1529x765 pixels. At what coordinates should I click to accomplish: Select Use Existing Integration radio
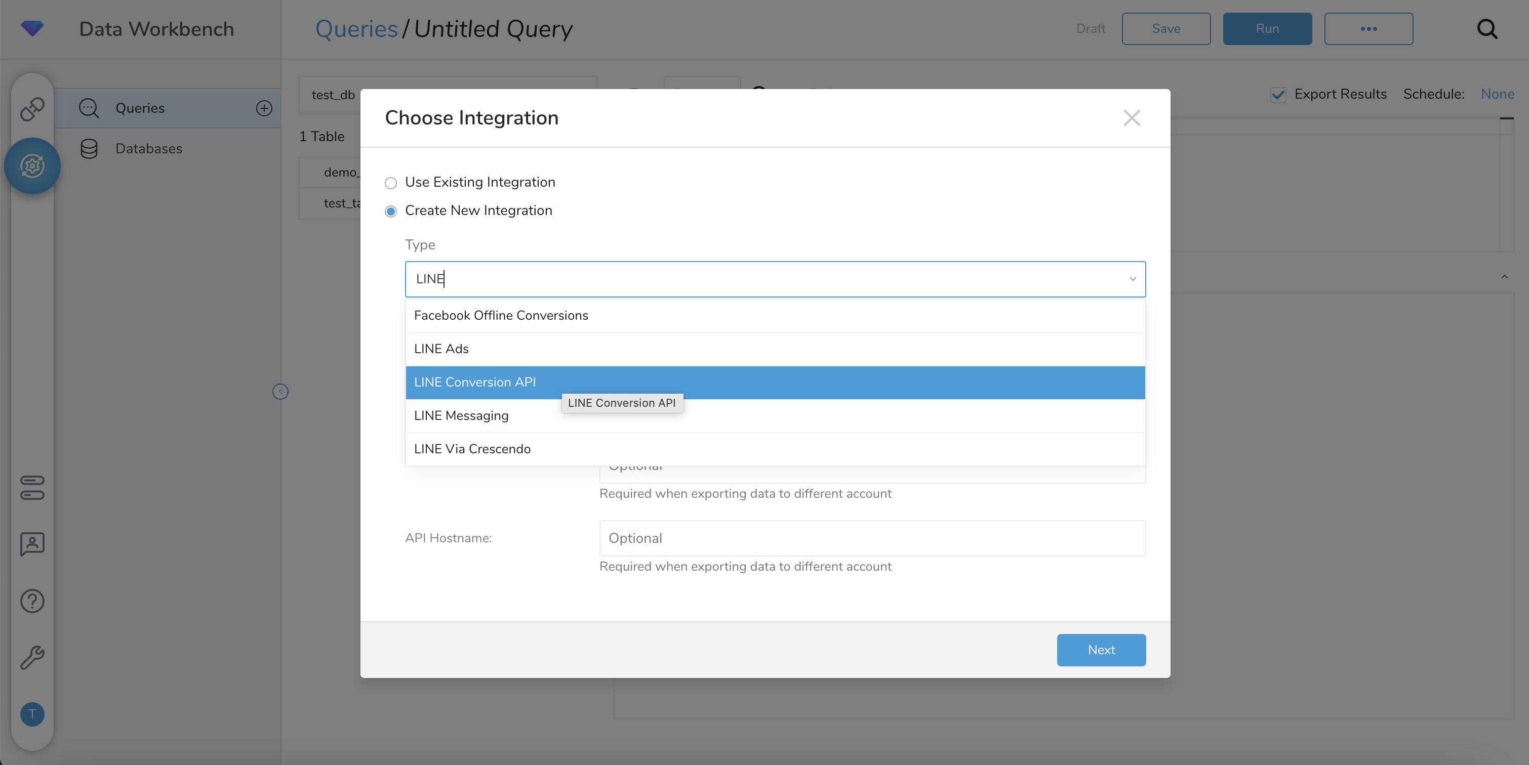390,183
